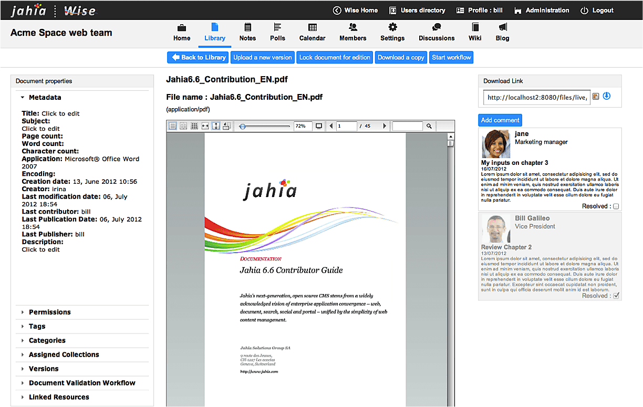Click Download a copy button
This screenshot has height=407, width=643.
click(x=401, y=57)
